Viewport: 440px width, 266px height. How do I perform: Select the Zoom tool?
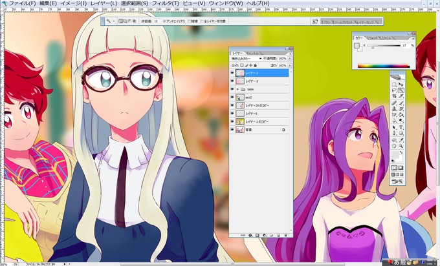pos(401,146)
